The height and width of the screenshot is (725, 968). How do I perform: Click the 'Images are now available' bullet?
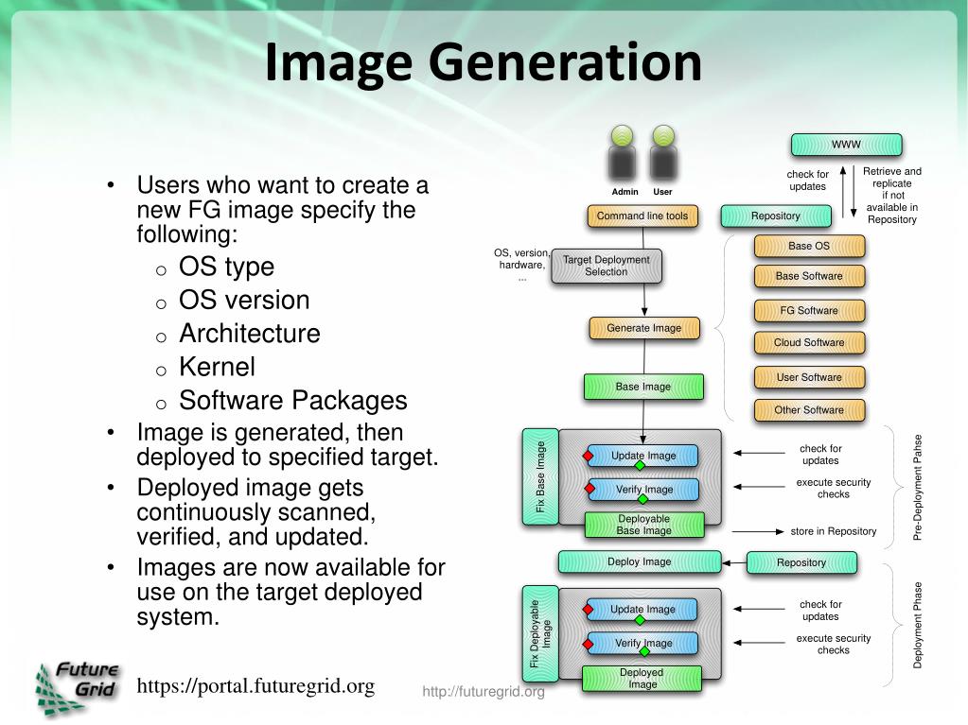(290, 593)
